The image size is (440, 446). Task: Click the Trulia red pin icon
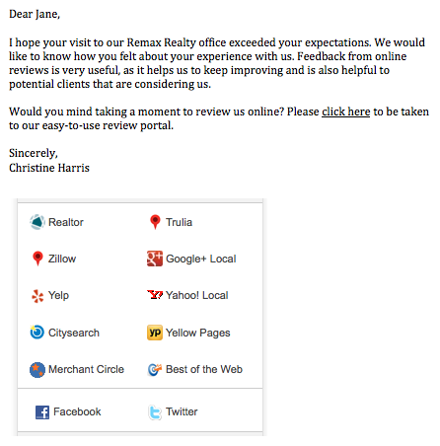pyautogui.click(x=155, y=222)
